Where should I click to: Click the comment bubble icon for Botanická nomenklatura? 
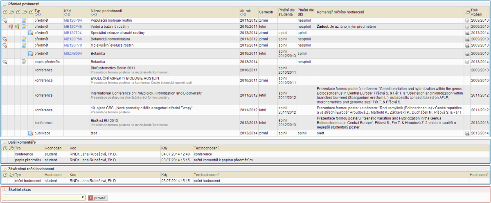tap(5, 39)
